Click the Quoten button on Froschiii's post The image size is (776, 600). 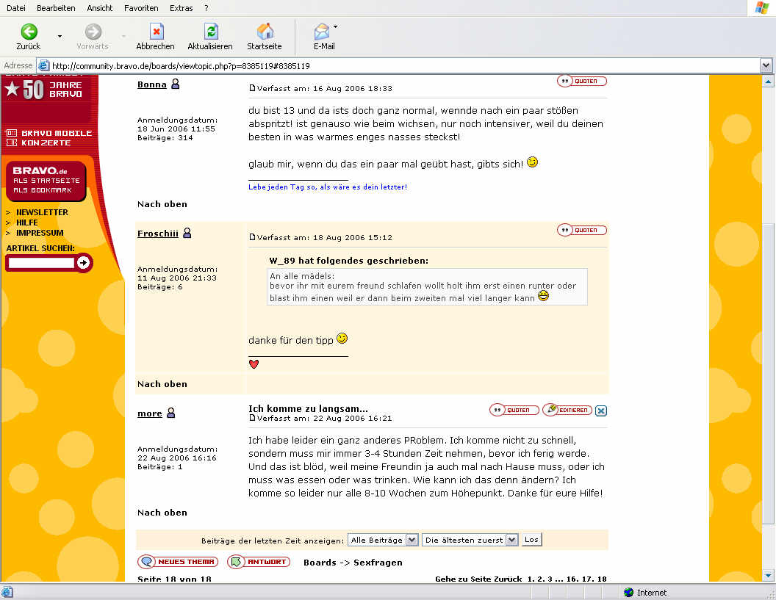pyautogui.click(x=582, y=230)
